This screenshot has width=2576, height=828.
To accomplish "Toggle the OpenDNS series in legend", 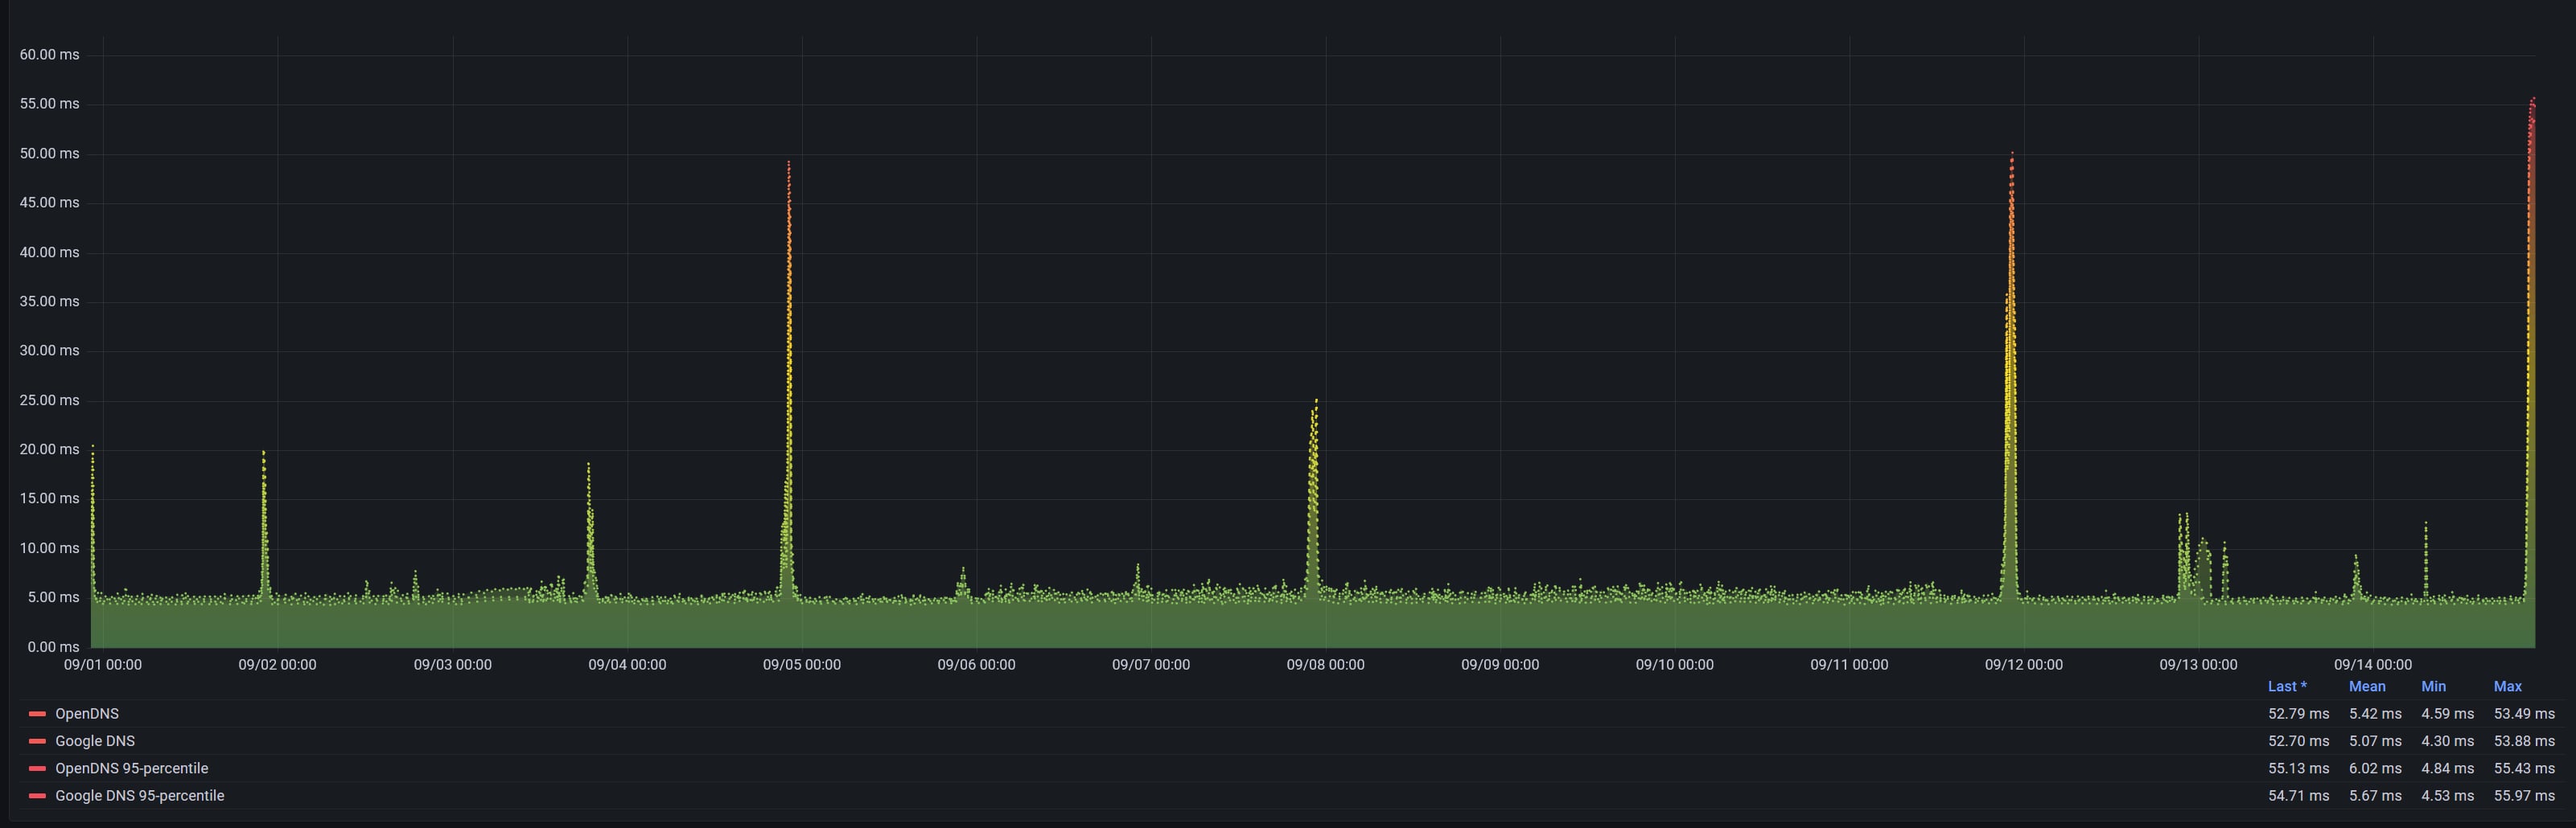I will (x=87, y=713).
